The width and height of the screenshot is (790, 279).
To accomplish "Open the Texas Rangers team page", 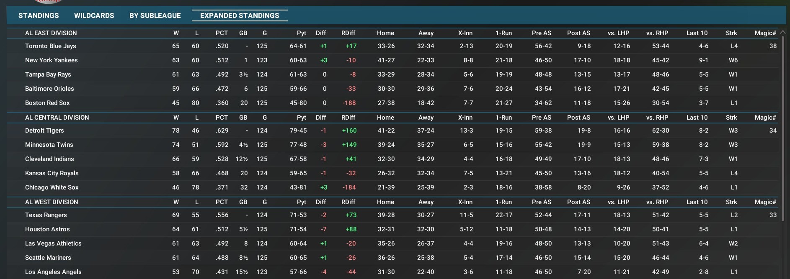I will (46, 215).
